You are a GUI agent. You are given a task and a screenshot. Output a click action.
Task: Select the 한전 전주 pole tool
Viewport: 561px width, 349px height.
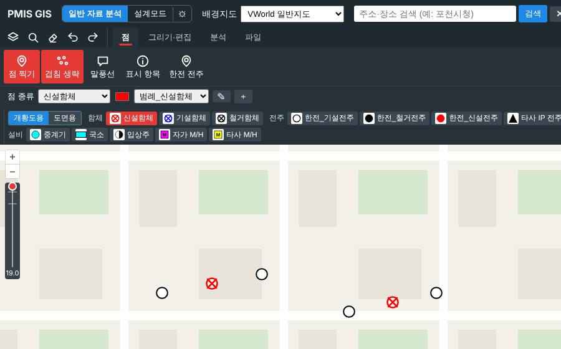click(x=186, y=67)
